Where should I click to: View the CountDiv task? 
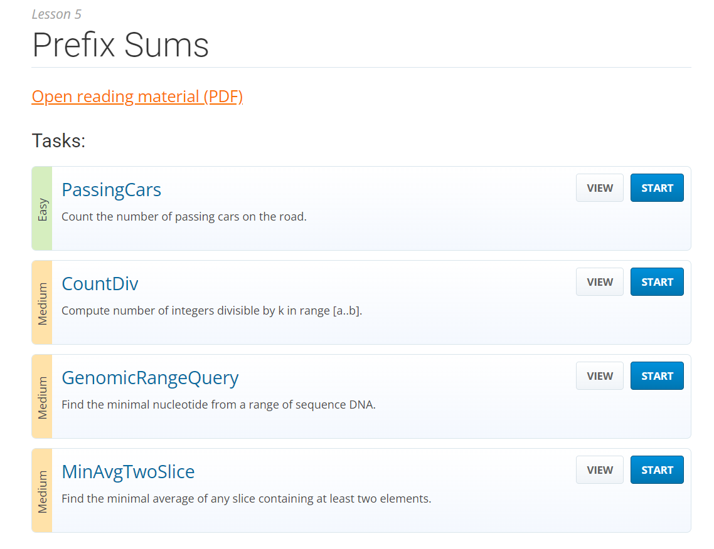(599, 282)
